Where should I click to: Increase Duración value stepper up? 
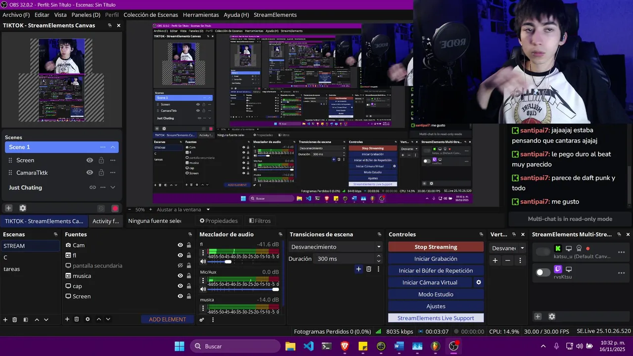[x=379, y=256]
